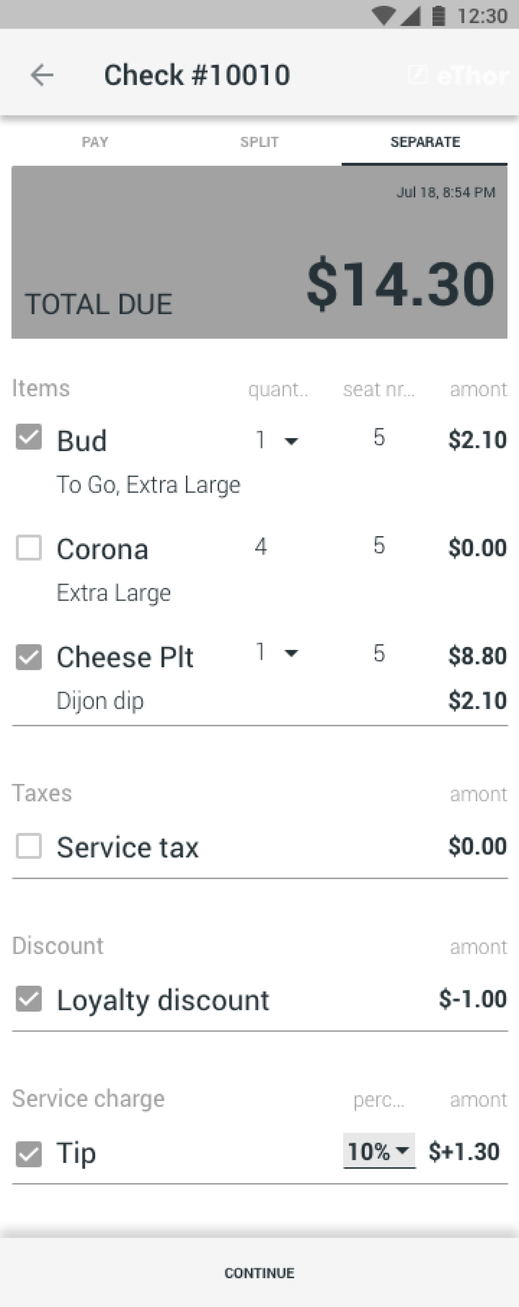Viewport: 519px width, 1307px height.
Task: Uncheck the Loyalty discount checkbox
Action: coord(28,998)
